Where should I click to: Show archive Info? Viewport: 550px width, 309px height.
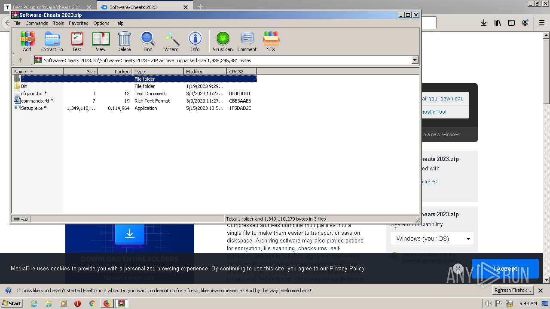tap(195, 42)
